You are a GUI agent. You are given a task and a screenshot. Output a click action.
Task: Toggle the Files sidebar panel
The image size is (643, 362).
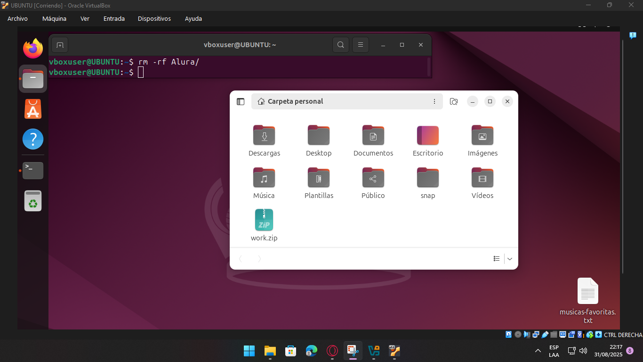tap(241, 101)
